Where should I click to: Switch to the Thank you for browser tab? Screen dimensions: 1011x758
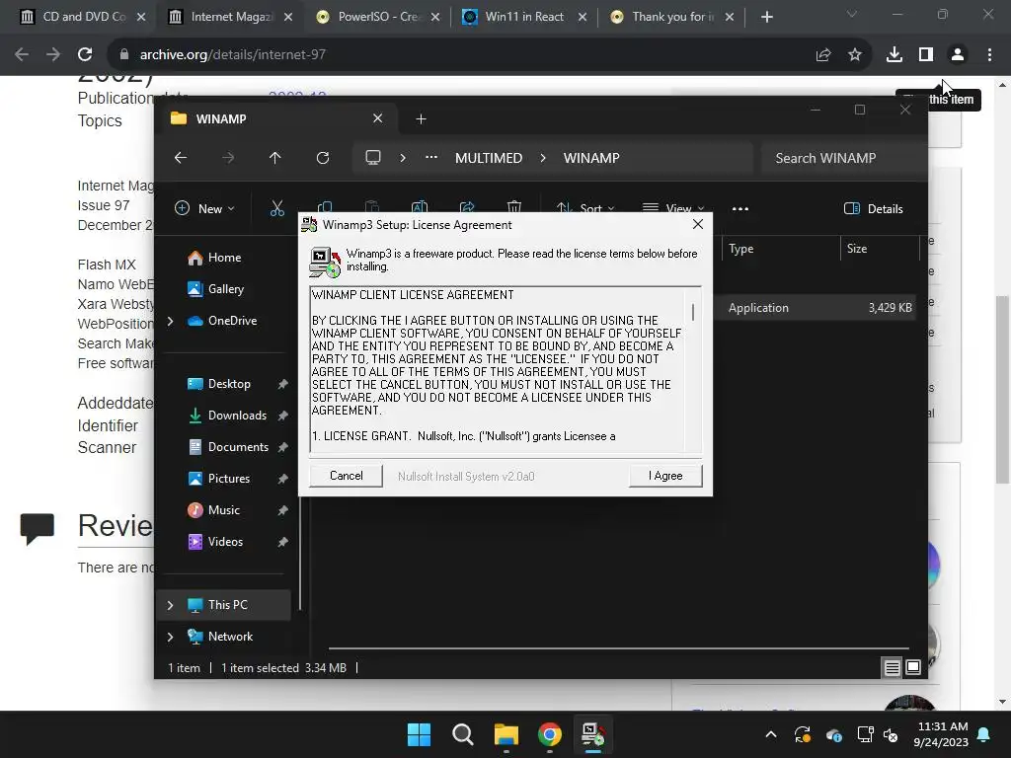tap(671, 17)
